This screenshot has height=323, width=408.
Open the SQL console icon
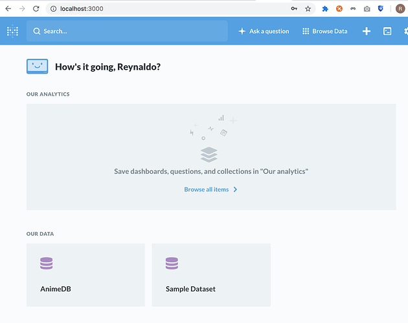point(387,31)
